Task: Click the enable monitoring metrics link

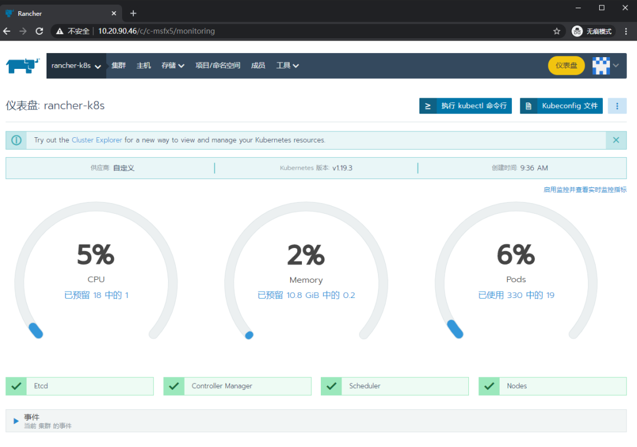Action: [x=585, y=190]
